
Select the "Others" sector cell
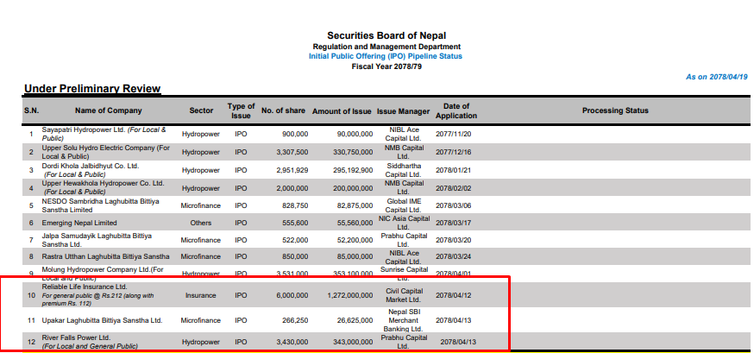201,223
